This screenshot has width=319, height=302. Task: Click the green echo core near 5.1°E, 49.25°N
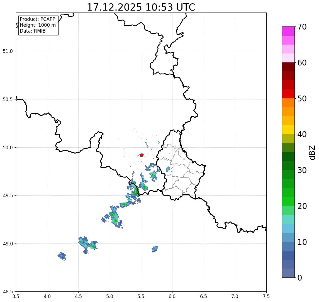(x=115, y=221)
